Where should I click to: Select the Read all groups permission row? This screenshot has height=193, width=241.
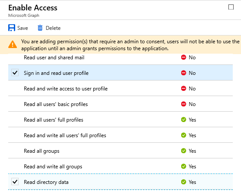pos(120,151)
